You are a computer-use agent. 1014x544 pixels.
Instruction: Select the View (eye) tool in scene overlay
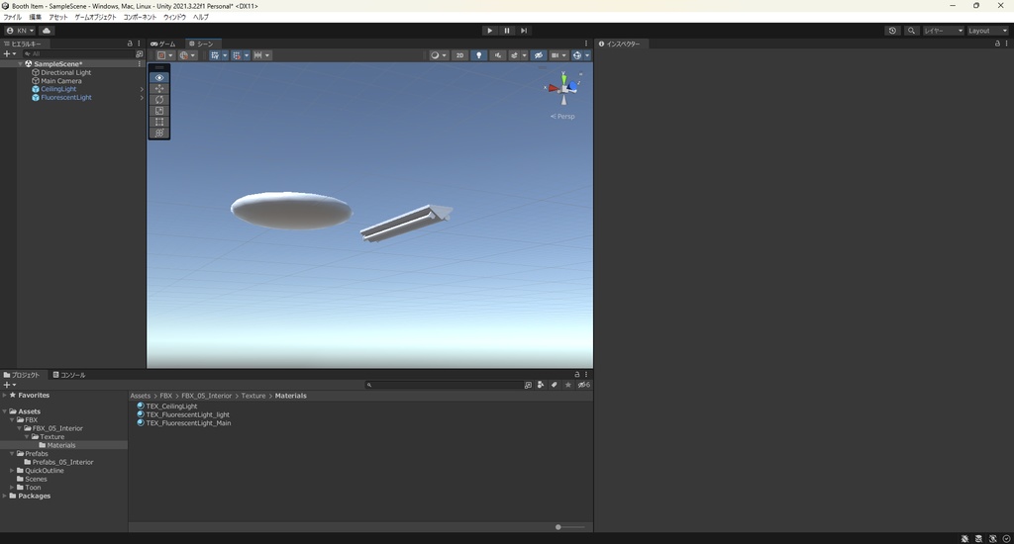159,77
